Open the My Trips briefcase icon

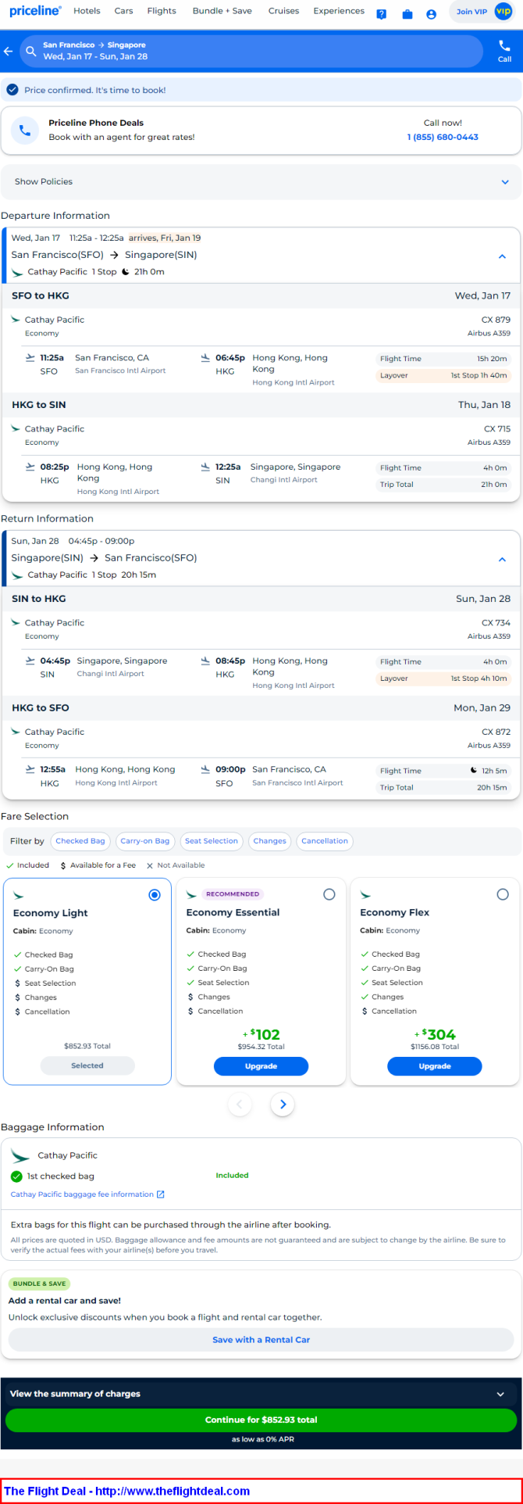tap(407, 14)
